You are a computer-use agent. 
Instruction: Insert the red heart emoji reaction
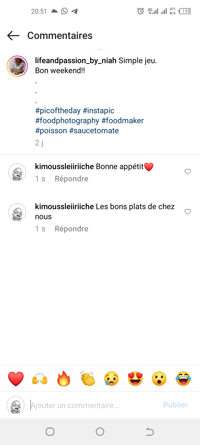(x=16, y=379)
